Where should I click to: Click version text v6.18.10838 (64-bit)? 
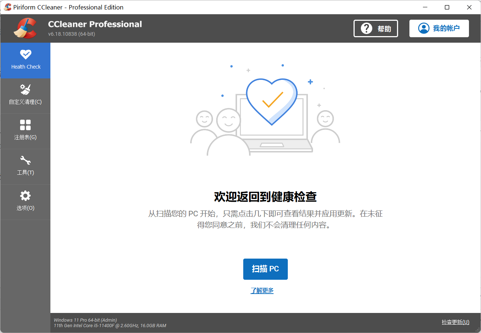pyautogui.click(x=72, y=34)
